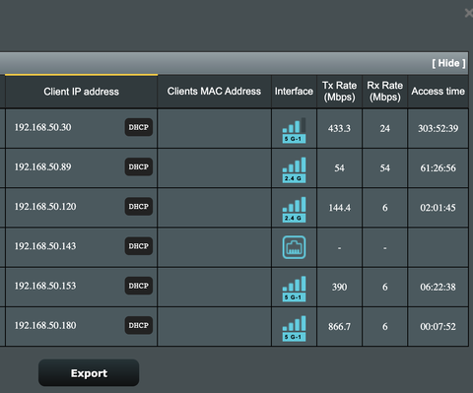Click the [ Hide ] link
Screen dimensions: 473x393
pos(448,63)
